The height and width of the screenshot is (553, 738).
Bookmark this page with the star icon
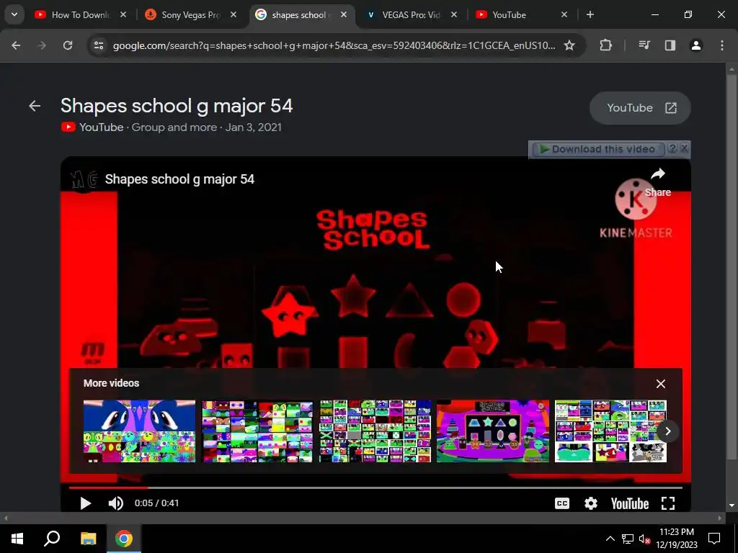pyautogui.click(x=569, y=45)
